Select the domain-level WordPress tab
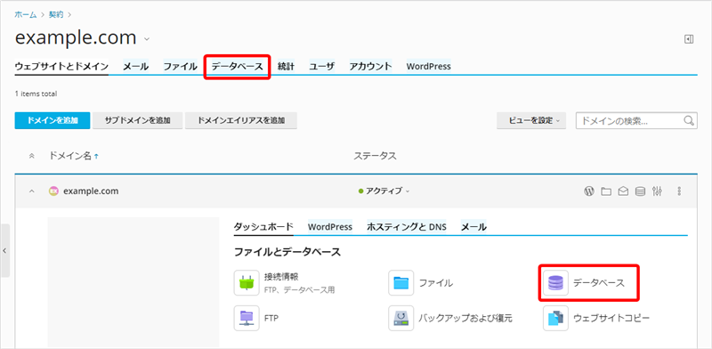 click(x=330, y=226)
